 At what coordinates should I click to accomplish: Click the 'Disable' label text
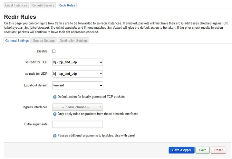(x=42, y=51)
